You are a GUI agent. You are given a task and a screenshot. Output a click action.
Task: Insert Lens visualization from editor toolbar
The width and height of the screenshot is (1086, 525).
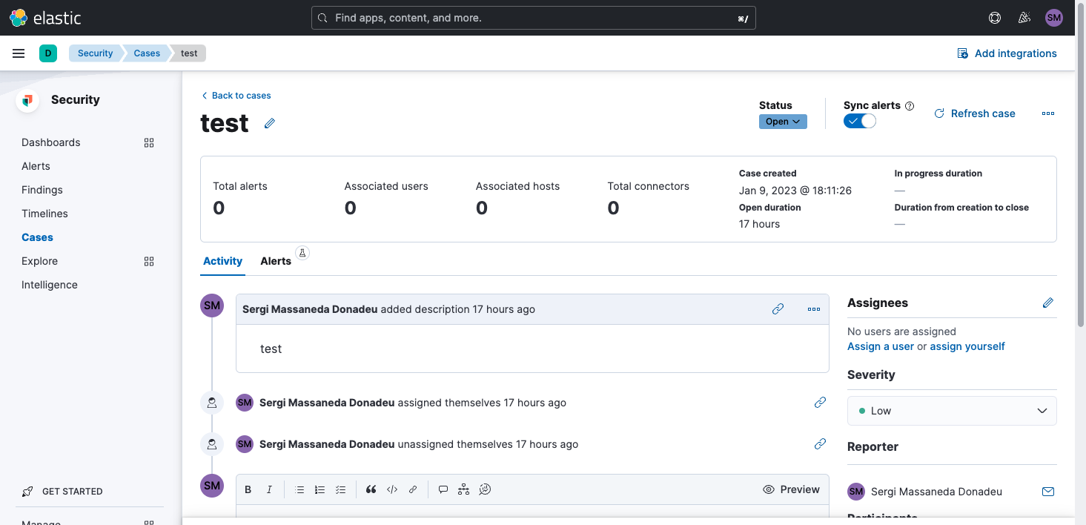(x=485, y=489)
